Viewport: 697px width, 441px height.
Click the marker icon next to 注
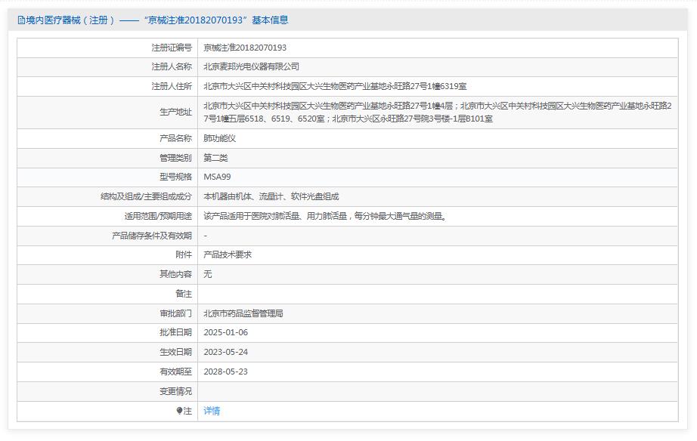[x=179, y=411]
